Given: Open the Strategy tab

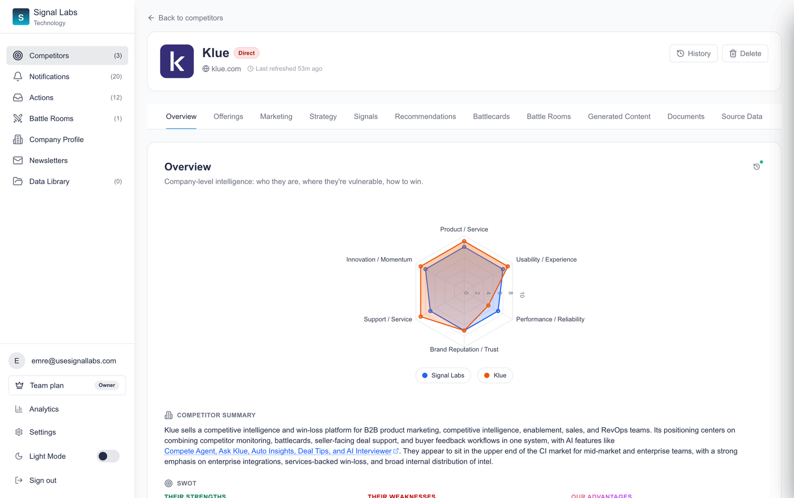Looking at the screenshot, I should coord(323,116).
